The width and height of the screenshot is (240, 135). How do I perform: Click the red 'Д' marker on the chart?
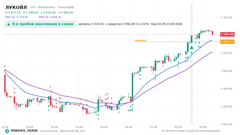(x=60, y=98)
